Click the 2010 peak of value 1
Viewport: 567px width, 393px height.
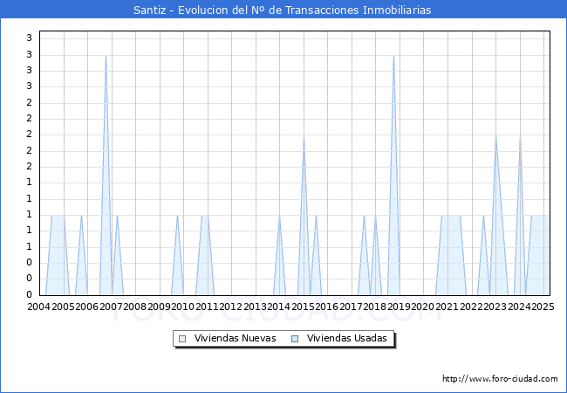coord(177,216)
